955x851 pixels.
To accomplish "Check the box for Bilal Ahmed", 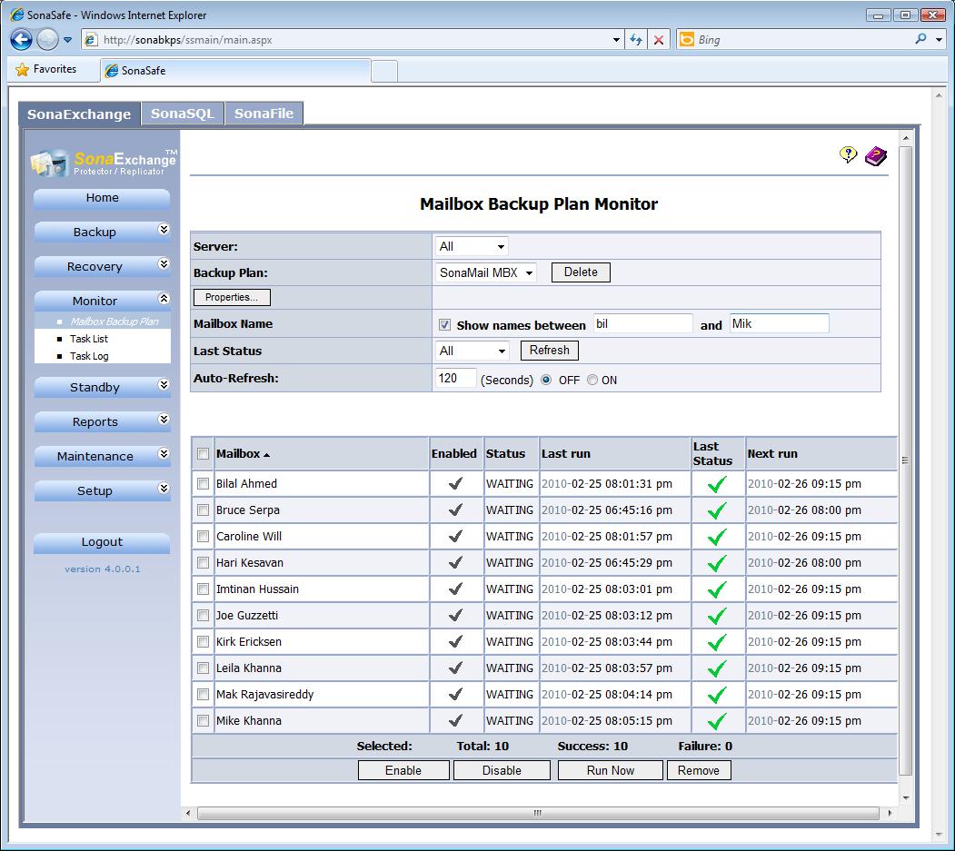I will (x=203, y=484).
